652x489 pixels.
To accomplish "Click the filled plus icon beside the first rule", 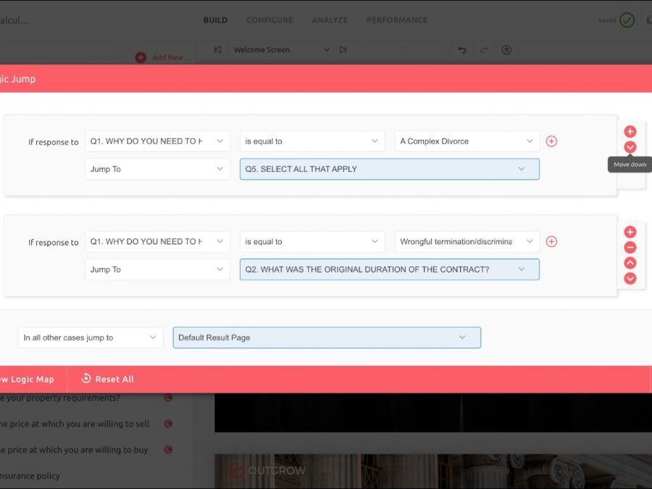I will [630, 132].
